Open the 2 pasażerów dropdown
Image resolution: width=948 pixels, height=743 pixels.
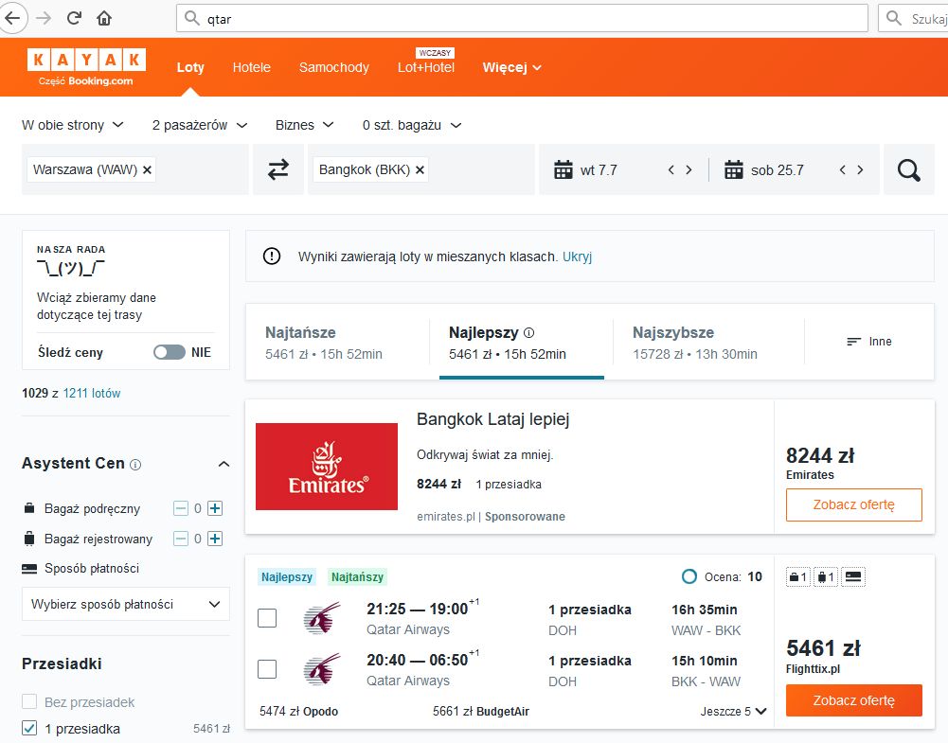[200, 125]
